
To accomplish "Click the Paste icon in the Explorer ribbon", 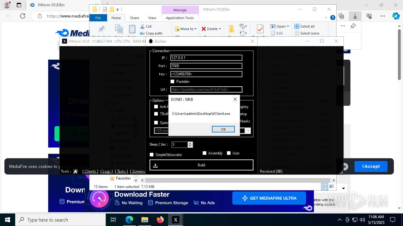I will (132, 30).
